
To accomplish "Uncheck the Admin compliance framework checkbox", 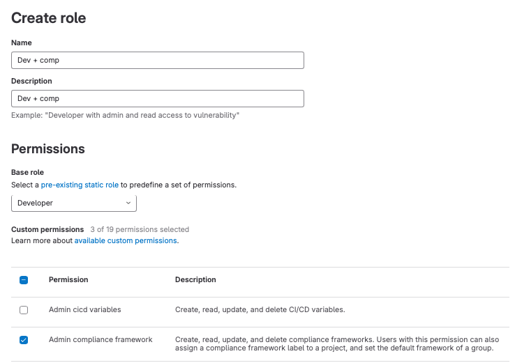I will pyautogui.click(x=24, y=340).
